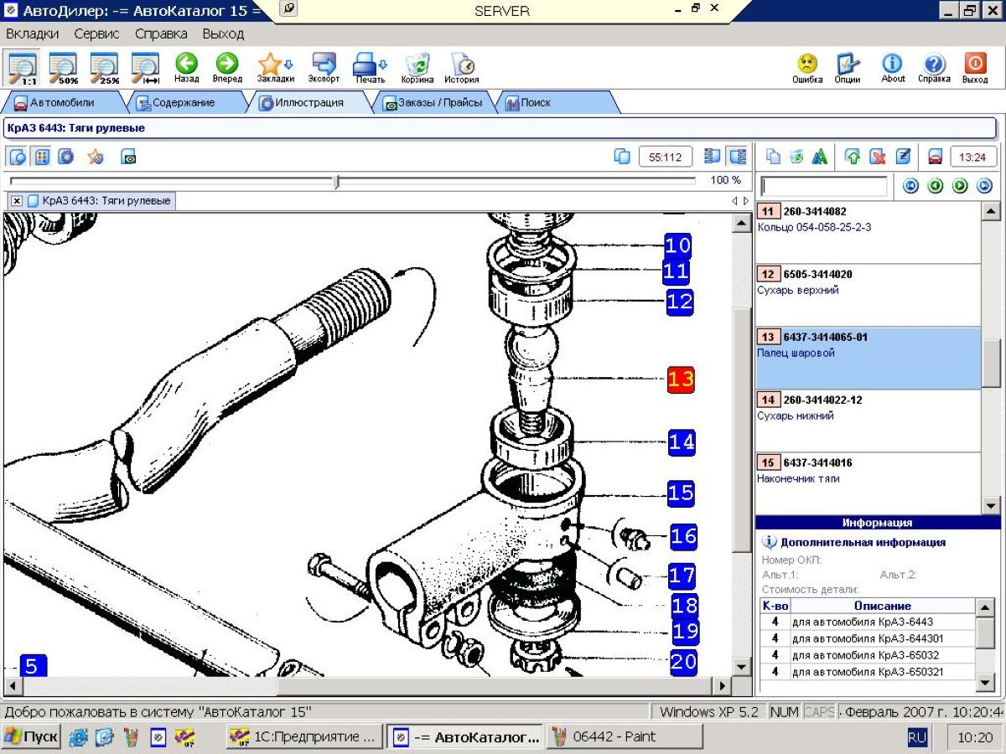Switch to 1С:Предприятие taskbar window
This screenshot has height=754, width=1006.
[304, 737]
